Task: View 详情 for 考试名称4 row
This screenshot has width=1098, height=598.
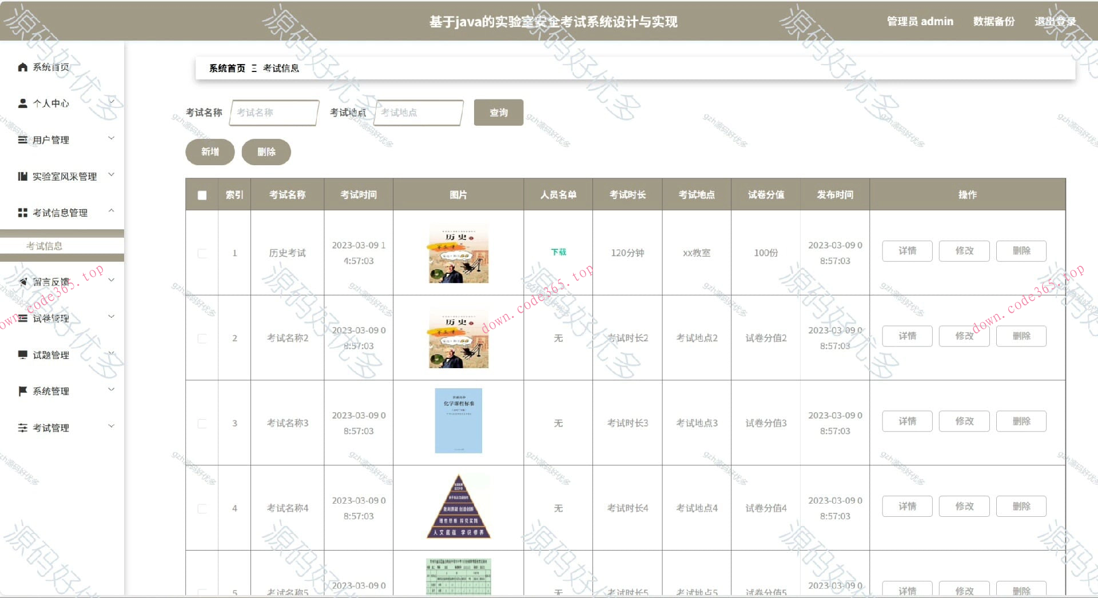Action: [x=908, y=507]
